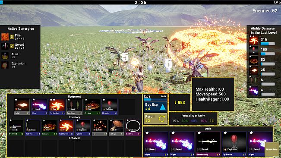Click the Fire synergy icon

[x=5, y=37]
